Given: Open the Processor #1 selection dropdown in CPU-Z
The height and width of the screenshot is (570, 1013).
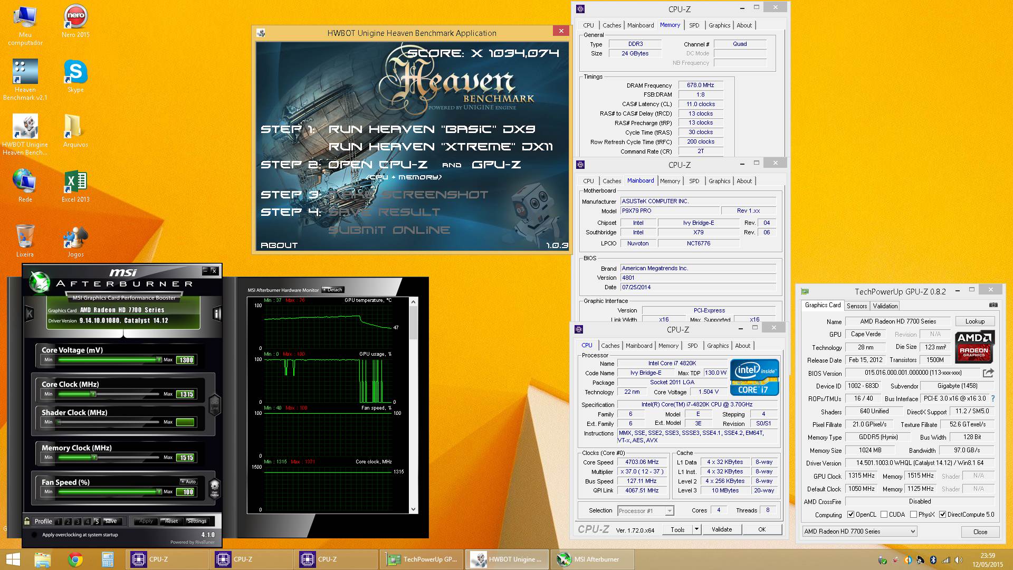Looking at the screenshot, I should point(646,511).
